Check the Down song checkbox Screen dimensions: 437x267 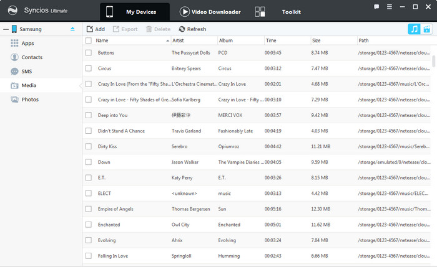pos(89,162)
